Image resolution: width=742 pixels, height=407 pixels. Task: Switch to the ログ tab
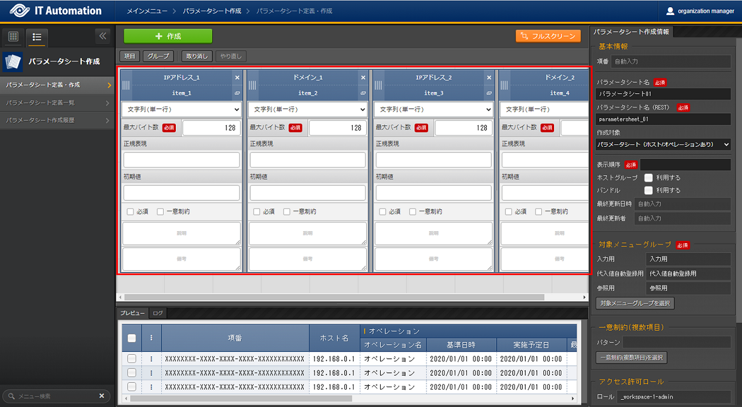(158, 313)
